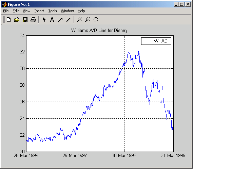
Task: Select the plot title 'Williams A/D Line for Disney'
Action: pyautogui.click(x=99, y=30)
